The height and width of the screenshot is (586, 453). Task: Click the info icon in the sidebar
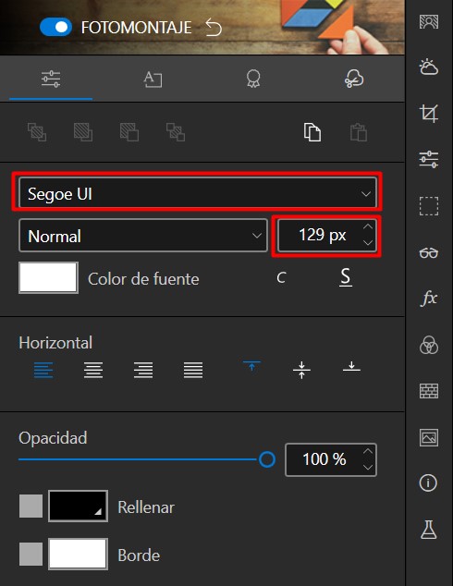(x=428, y=482)
